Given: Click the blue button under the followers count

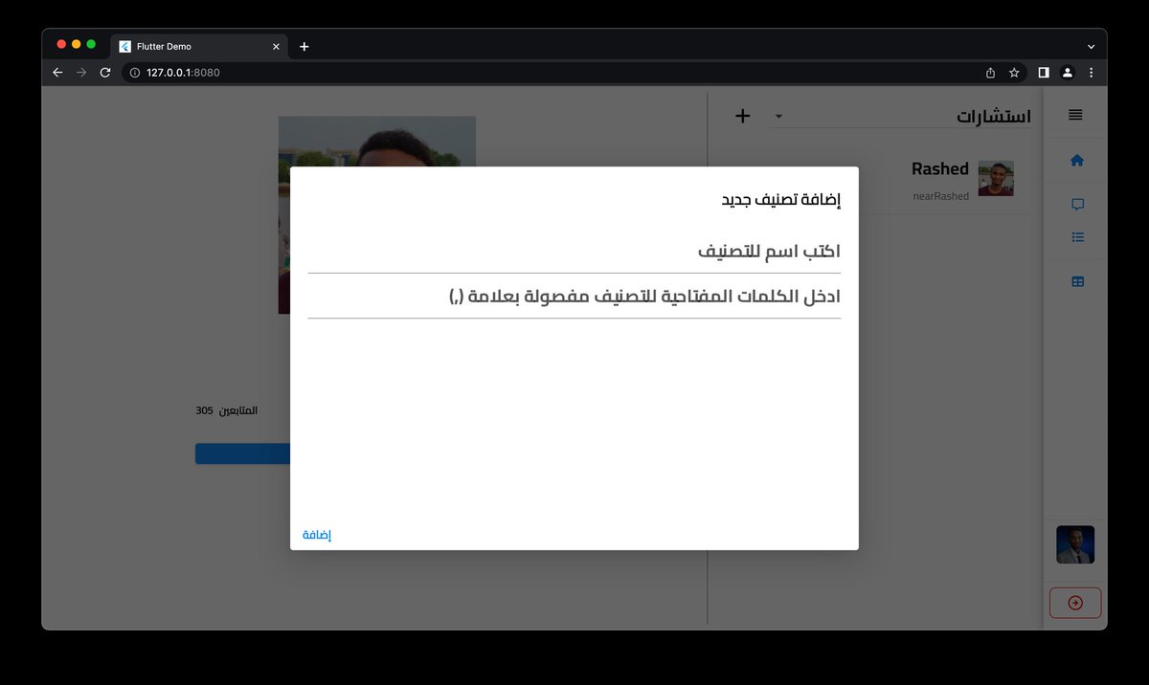Looking at the screenshot, I should (x=243, y=453).
